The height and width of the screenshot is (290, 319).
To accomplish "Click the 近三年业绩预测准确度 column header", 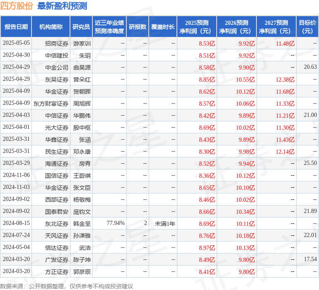I will pos(109,27).
